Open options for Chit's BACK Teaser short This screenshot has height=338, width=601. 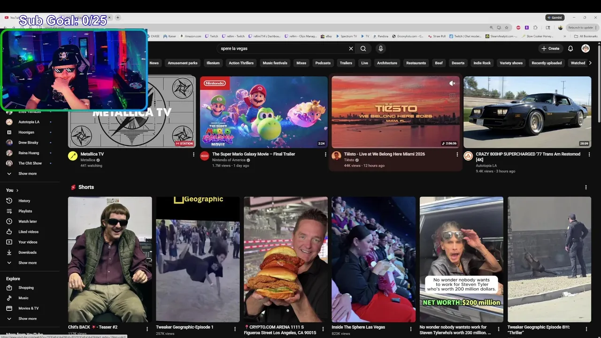pos(147,329)
